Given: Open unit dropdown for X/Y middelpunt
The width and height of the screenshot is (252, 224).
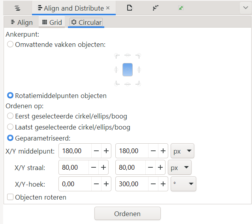Looking at the screenshot, I should click(x=182, y=151).
